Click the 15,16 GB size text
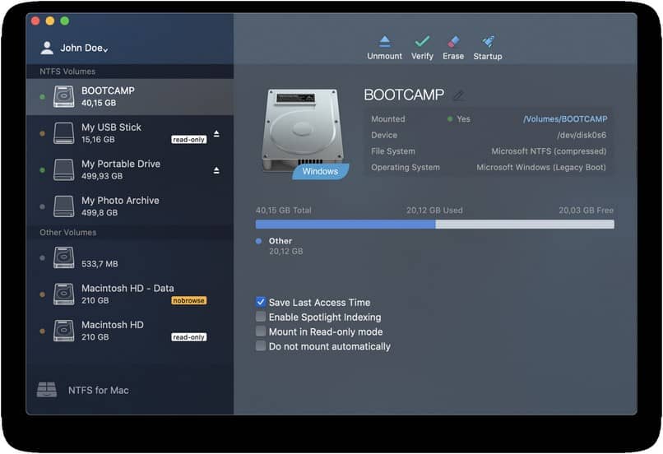 [x=98, y=140]
